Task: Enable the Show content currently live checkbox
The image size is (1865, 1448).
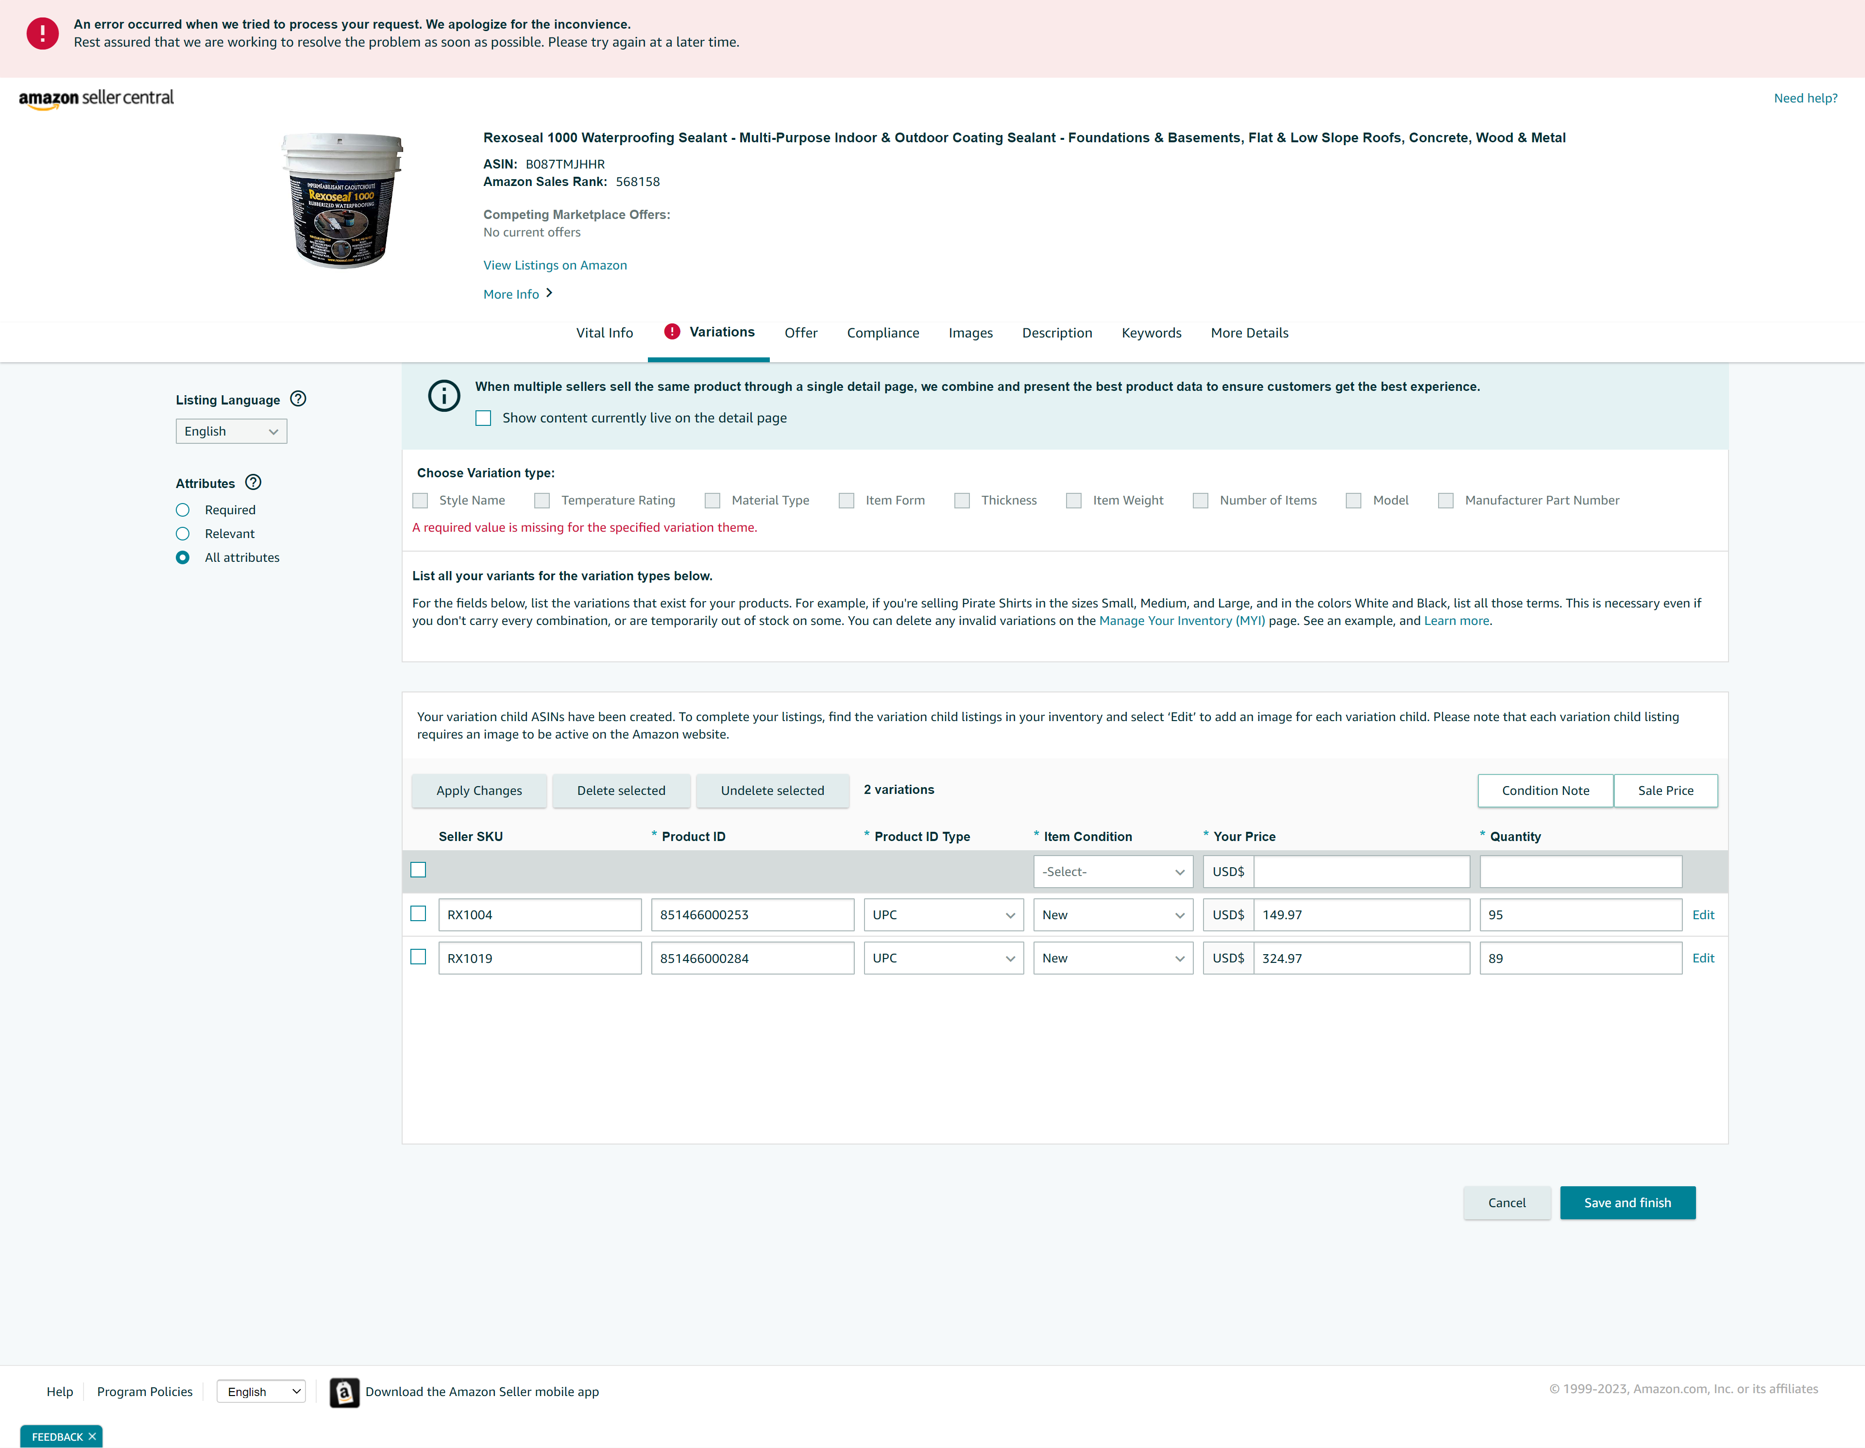Action: [x=483, y=418]
